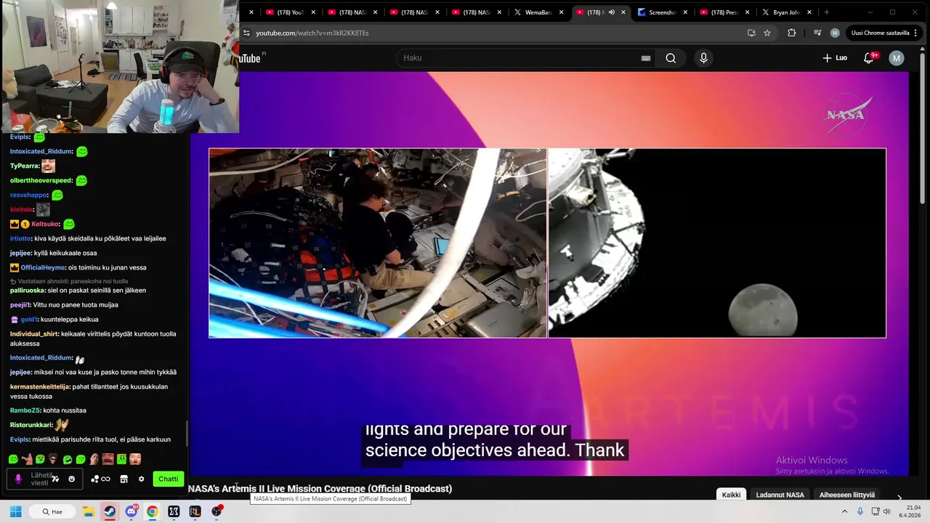Screen dimensions: 930x523
Task: Open the install app icon in the address bar
Action: point(751,33)
